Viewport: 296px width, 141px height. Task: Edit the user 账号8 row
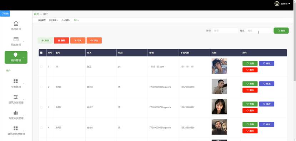pos(267,84)
